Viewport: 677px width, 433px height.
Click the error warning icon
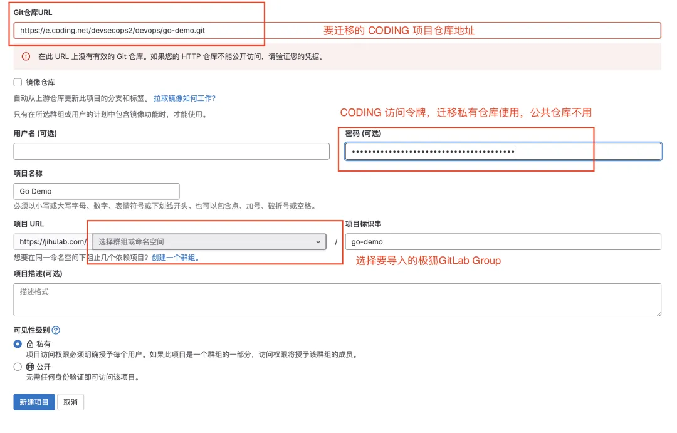[x=26, y=56]
